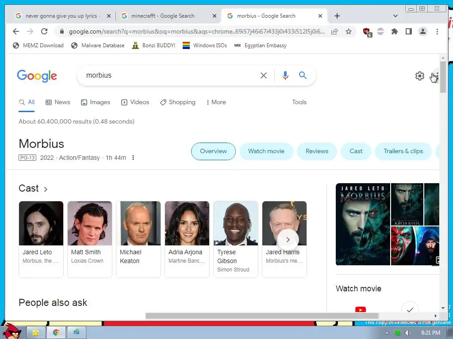Click the address bar URL
453x339 pixels.
[196, 31]
